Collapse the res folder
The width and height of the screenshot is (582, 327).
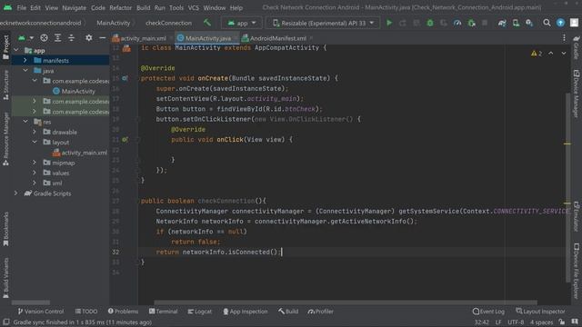tap(25, 122)
